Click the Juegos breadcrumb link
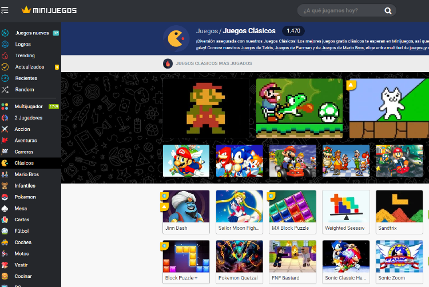429x287 pixels. (207, 31)
